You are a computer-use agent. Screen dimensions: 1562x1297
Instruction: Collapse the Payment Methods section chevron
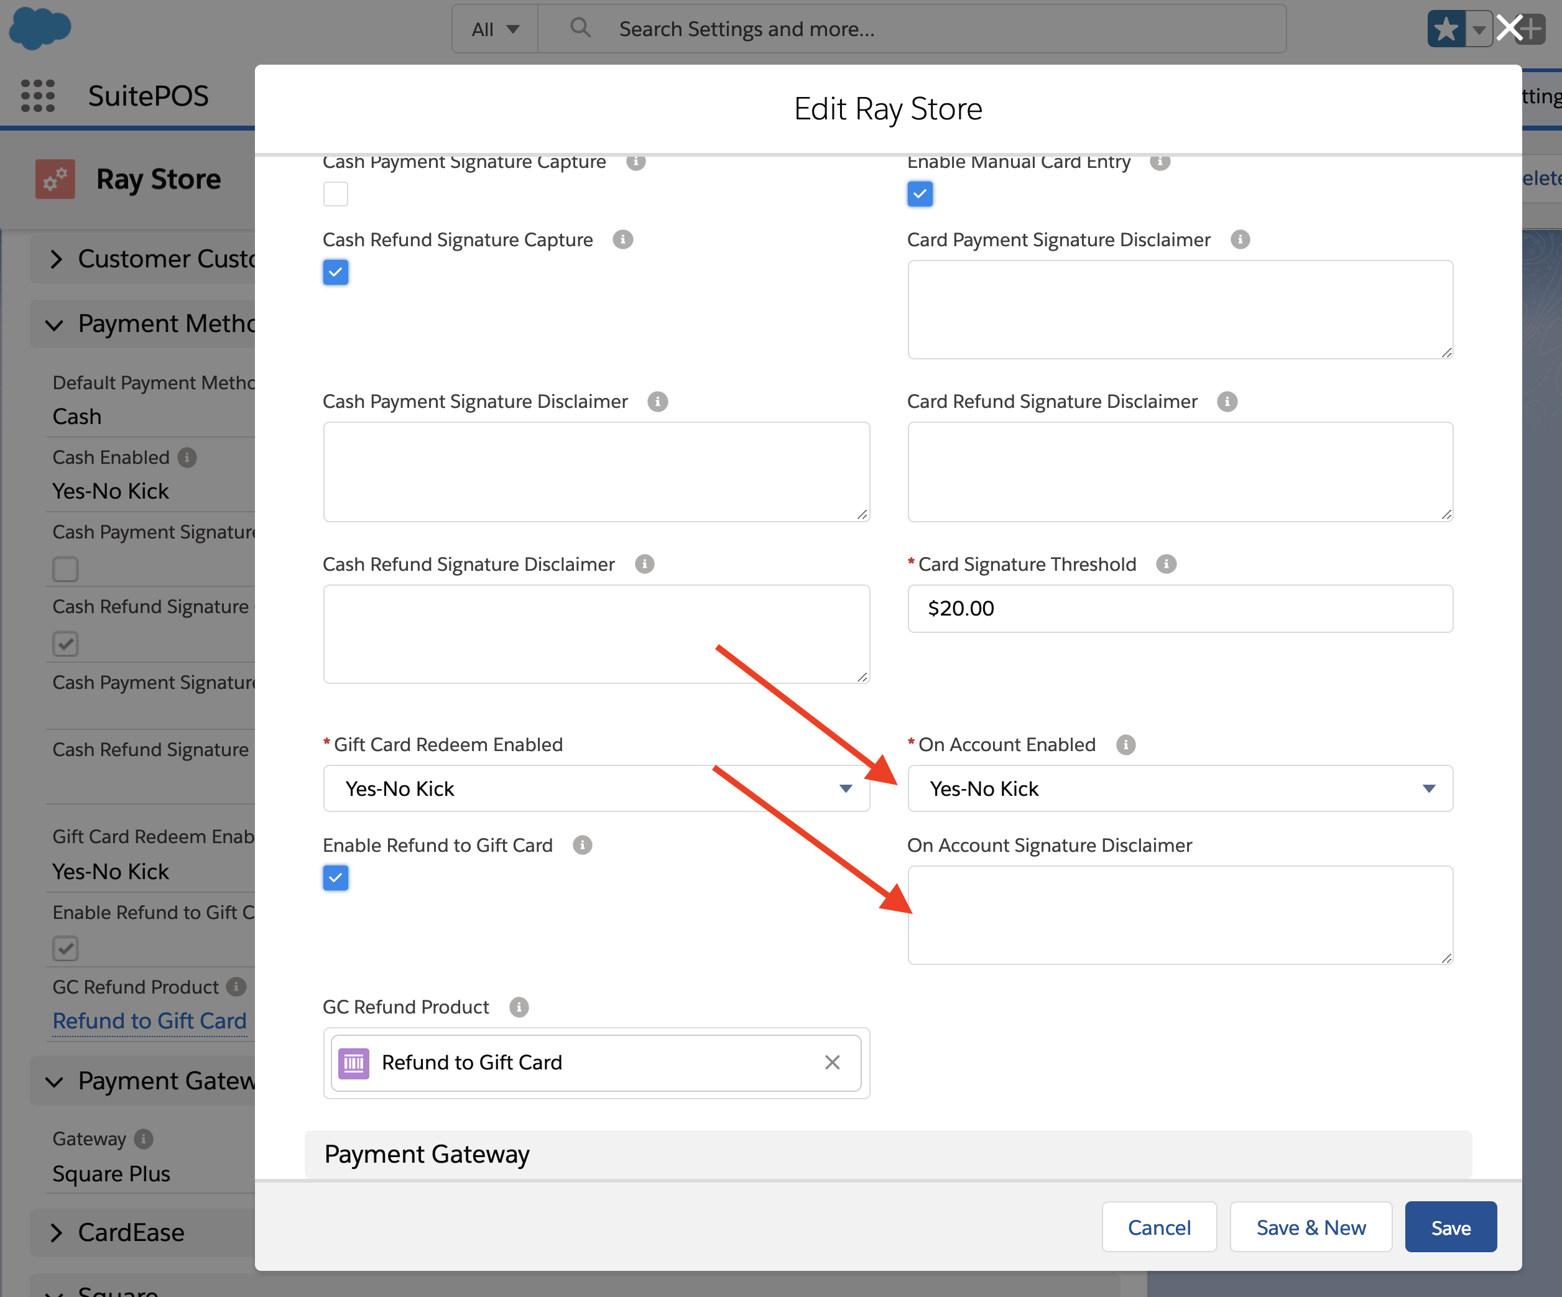click(54, 325)
